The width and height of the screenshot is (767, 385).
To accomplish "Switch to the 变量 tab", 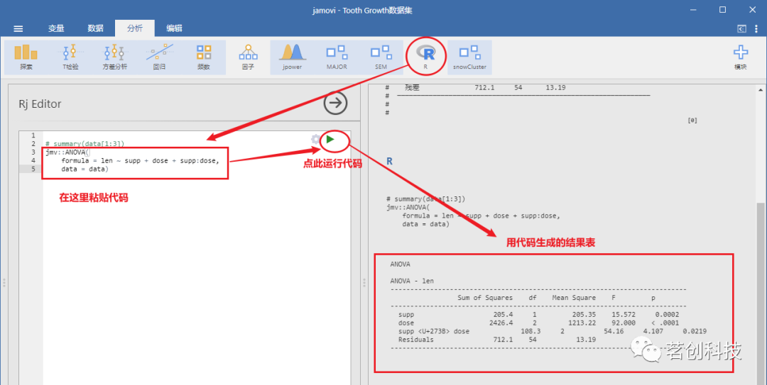I will (x=56, y=28).
